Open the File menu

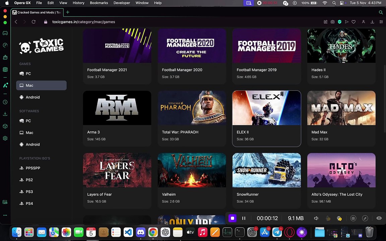(x=39, y=3)
